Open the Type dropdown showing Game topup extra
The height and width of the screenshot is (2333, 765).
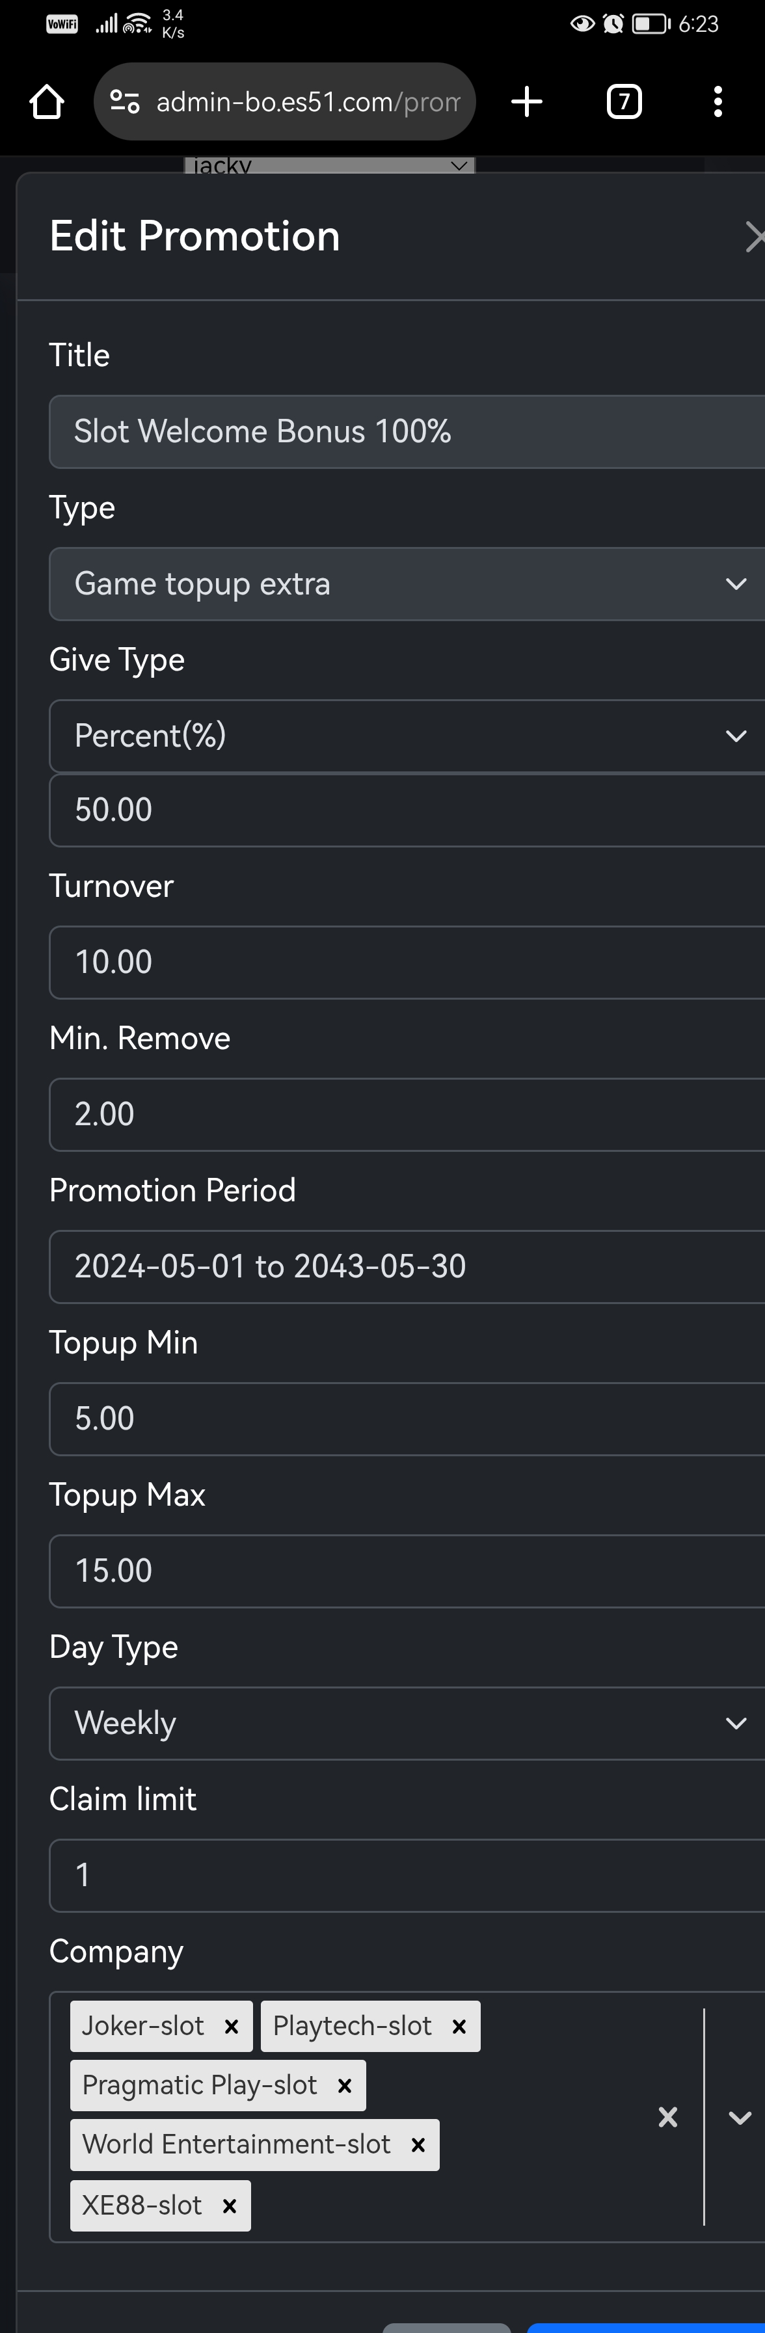[407, 584]
